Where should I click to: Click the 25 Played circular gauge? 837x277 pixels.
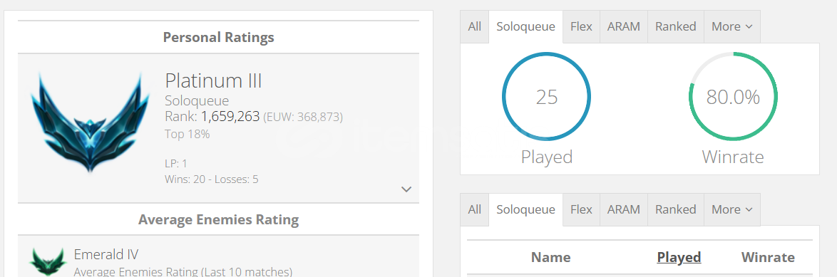(547, 97)
